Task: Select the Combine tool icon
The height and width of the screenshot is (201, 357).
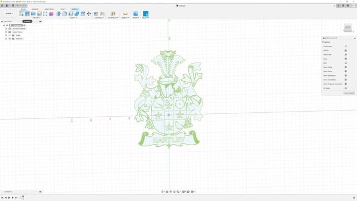Action: tap(77, 13)
